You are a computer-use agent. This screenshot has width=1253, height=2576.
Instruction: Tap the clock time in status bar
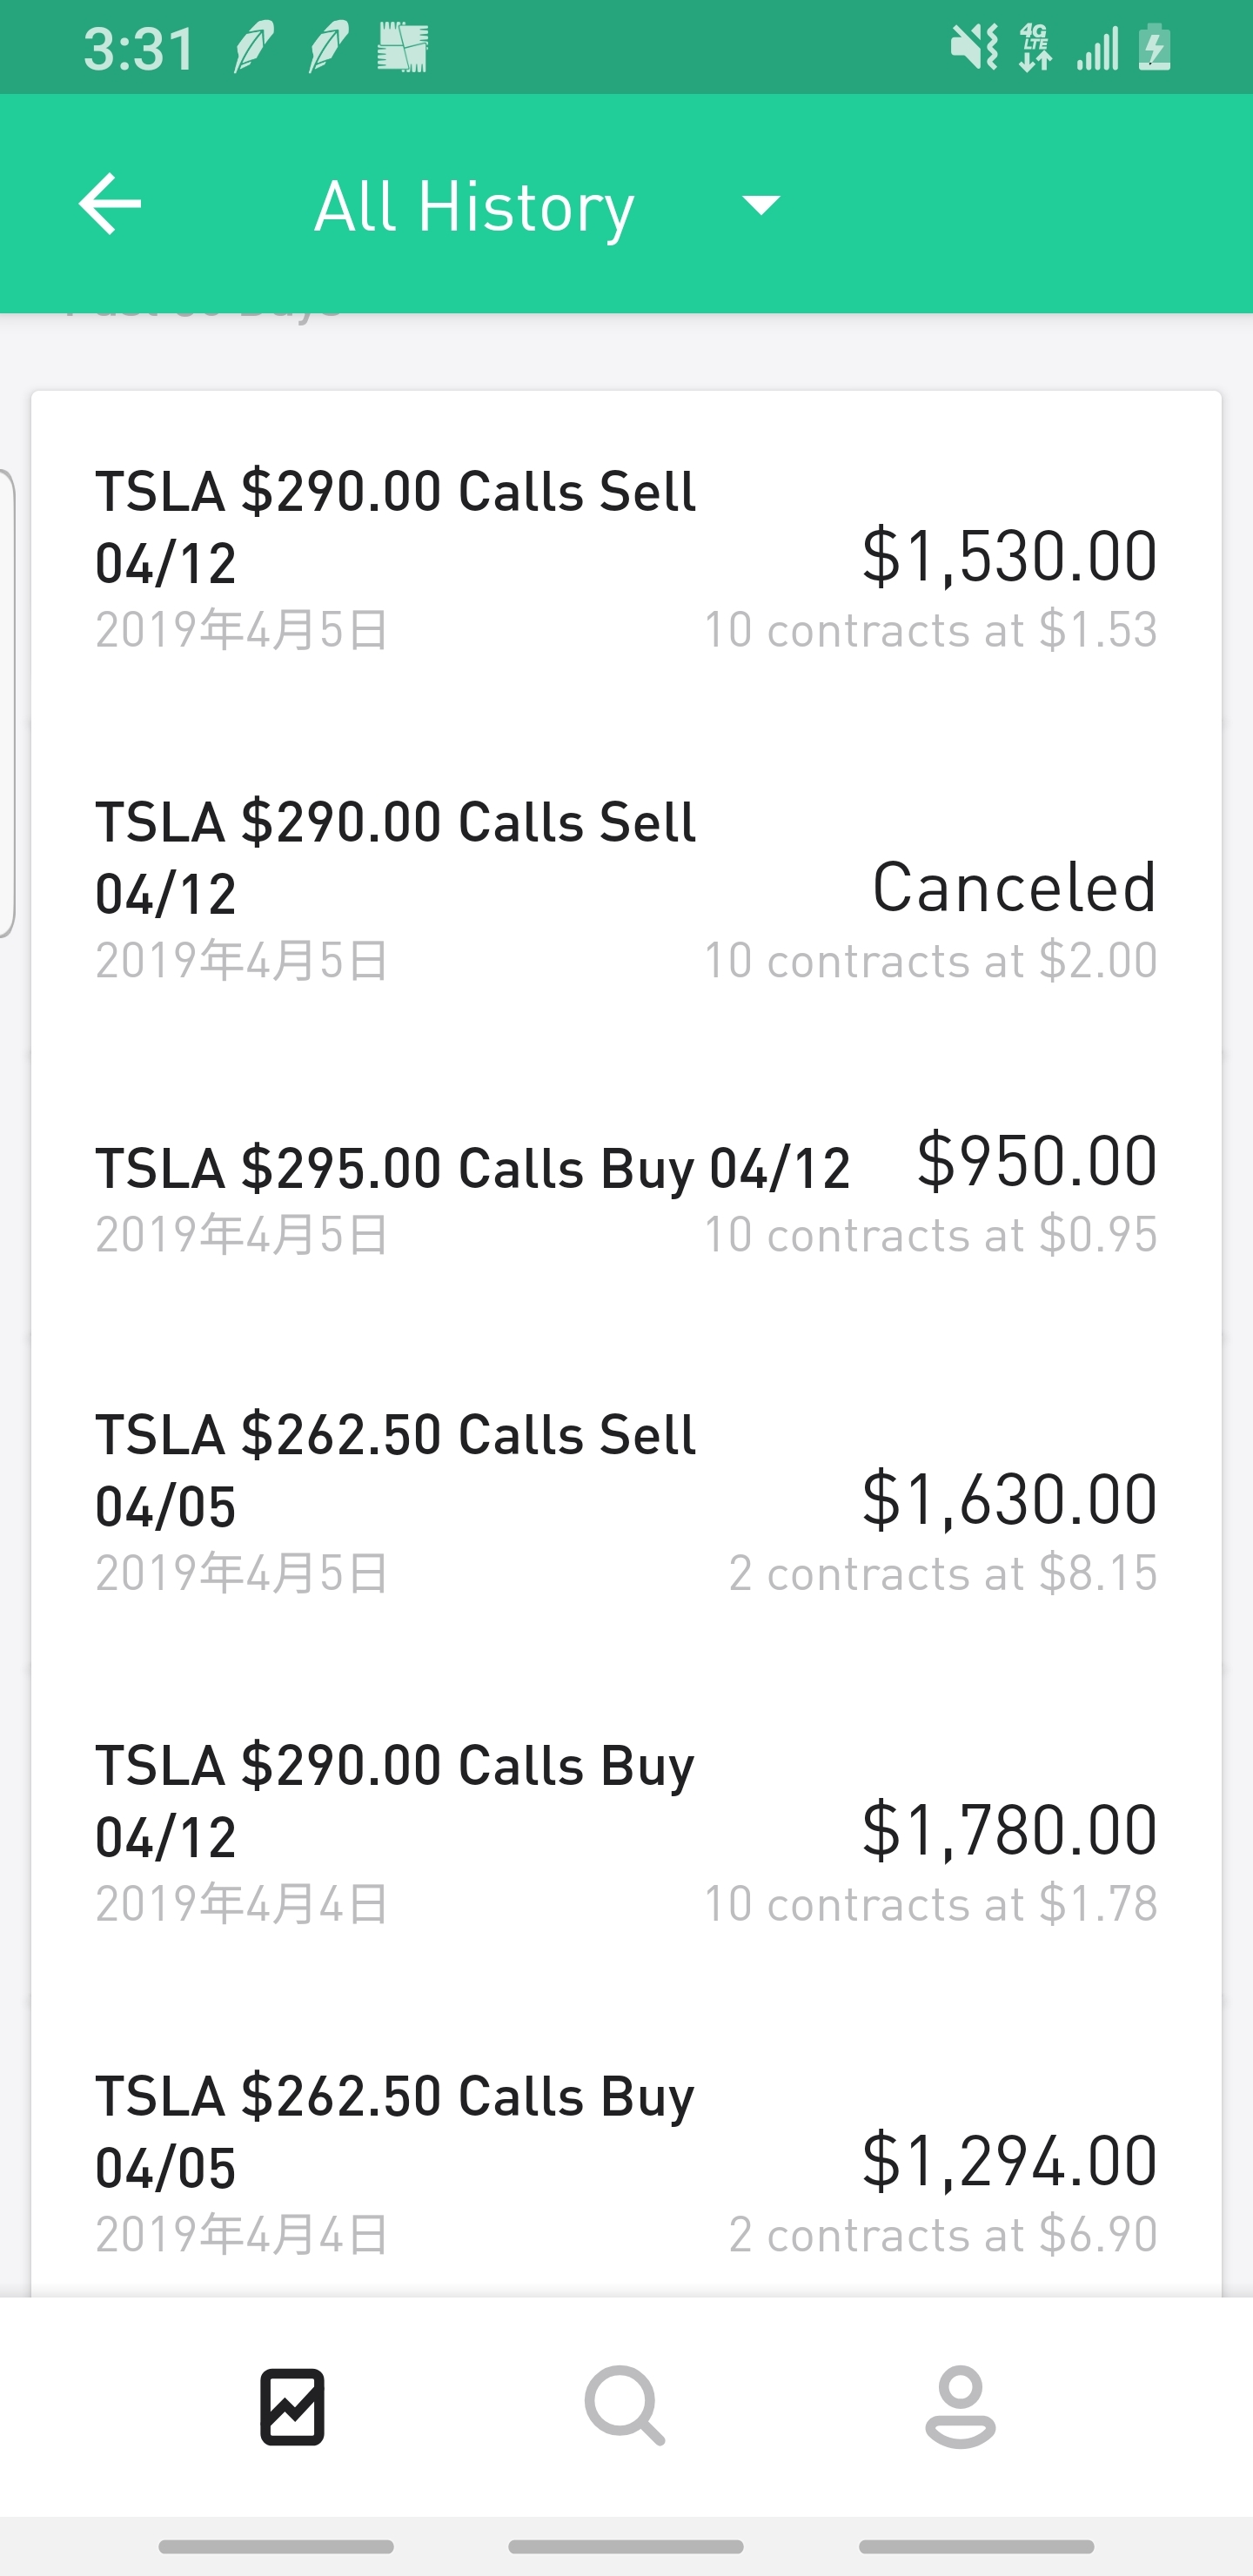(140, 48)
